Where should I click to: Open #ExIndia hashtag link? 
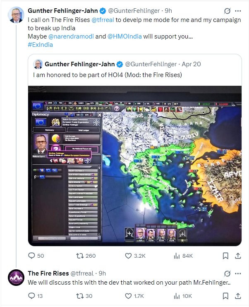click(x=40, y=45)
